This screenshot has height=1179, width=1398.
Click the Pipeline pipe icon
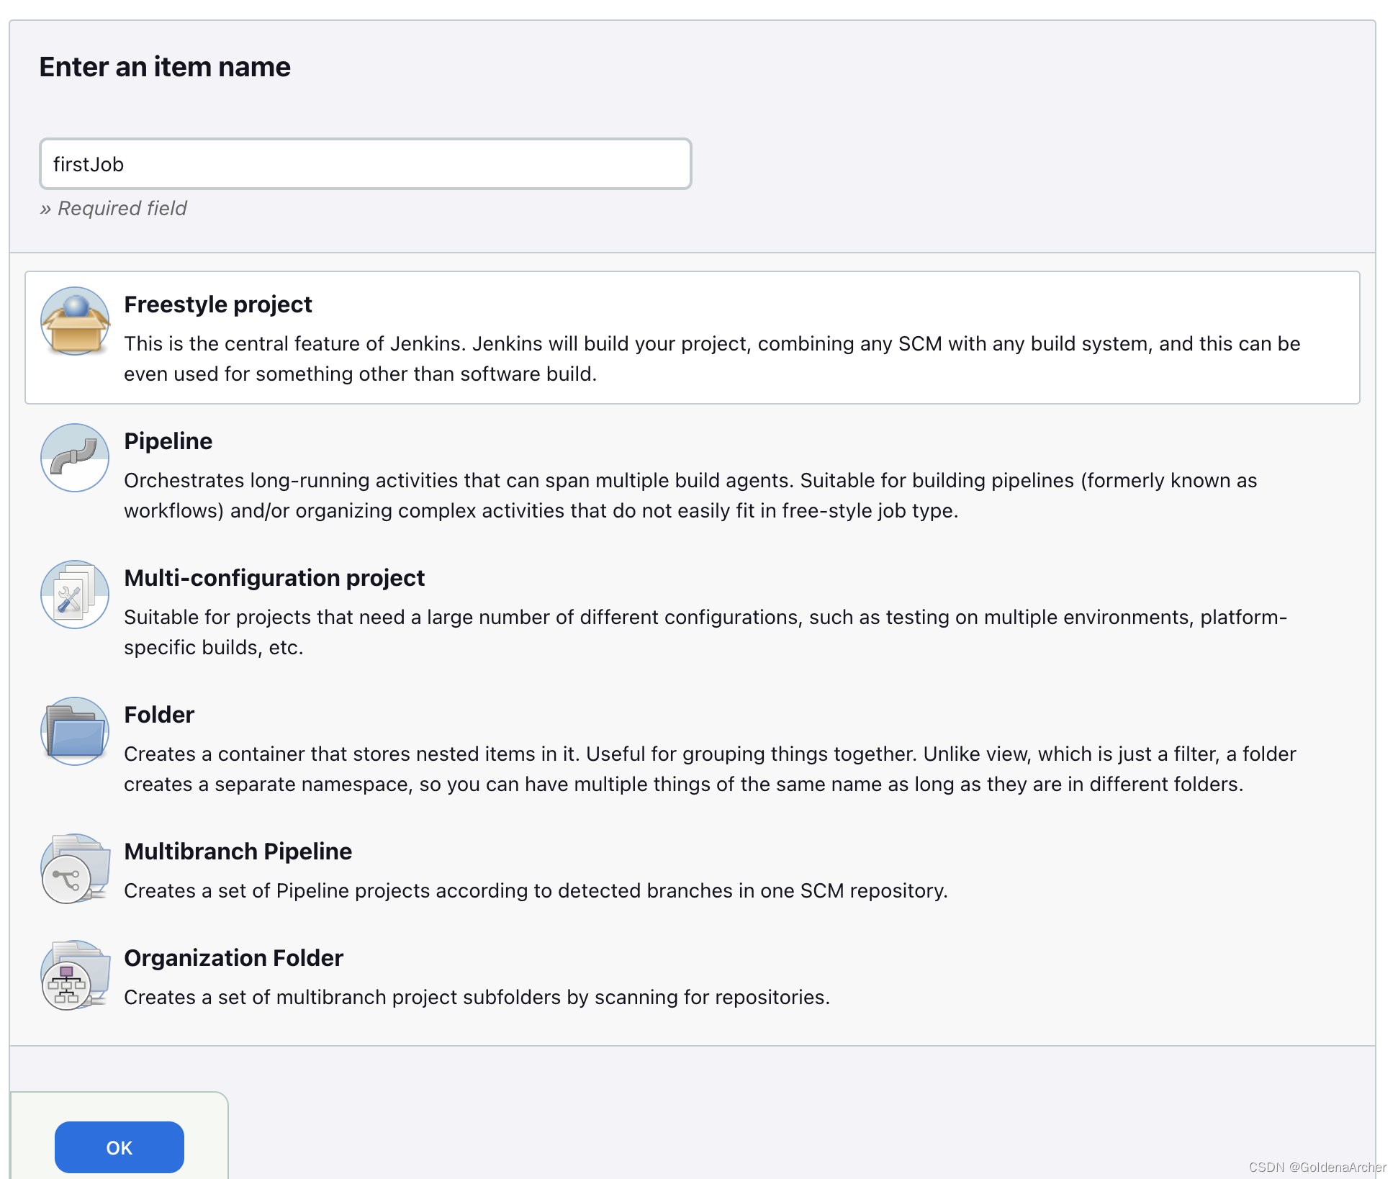click(x=75, y=458)
